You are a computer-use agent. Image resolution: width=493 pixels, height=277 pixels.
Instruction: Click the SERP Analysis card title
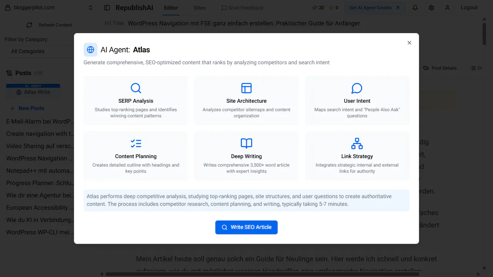tap(136, 101)
